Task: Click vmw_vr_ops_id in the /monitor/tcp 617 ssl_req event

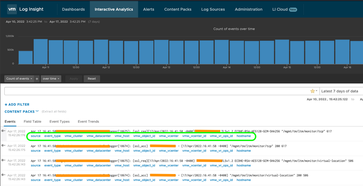Action: point(221,136)
